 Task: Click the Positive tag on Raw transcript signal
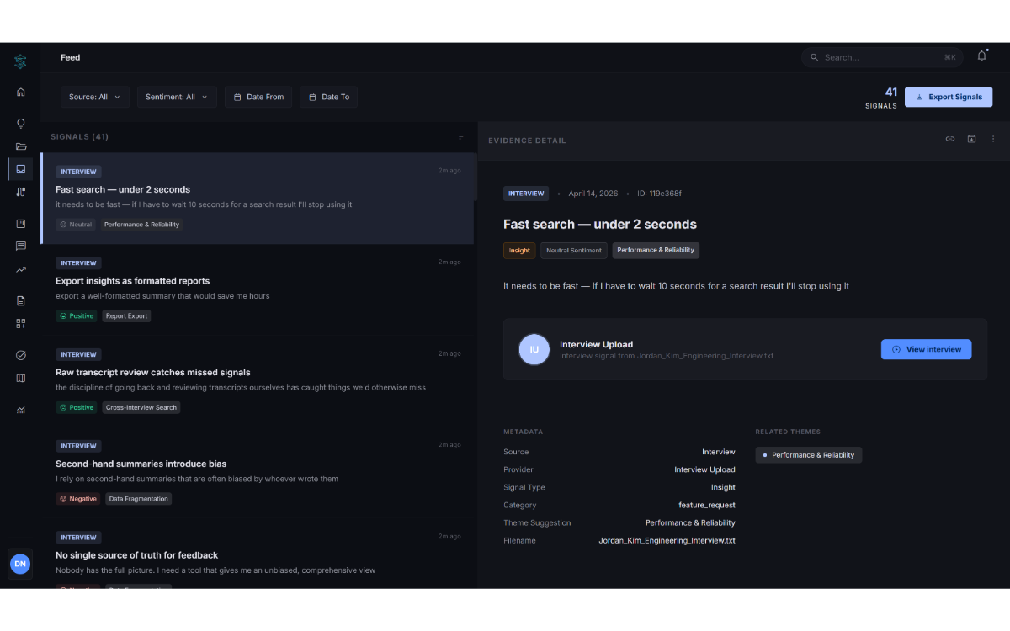click(x=76, y=407)
